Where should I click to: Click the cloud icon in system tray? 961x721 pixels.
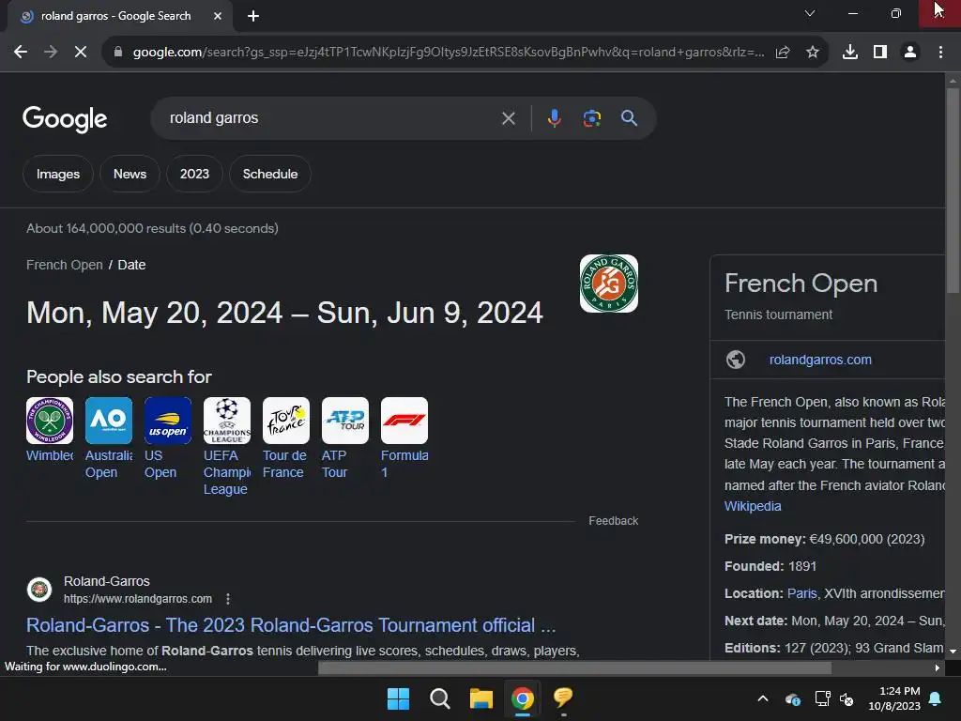pos(792,698)
